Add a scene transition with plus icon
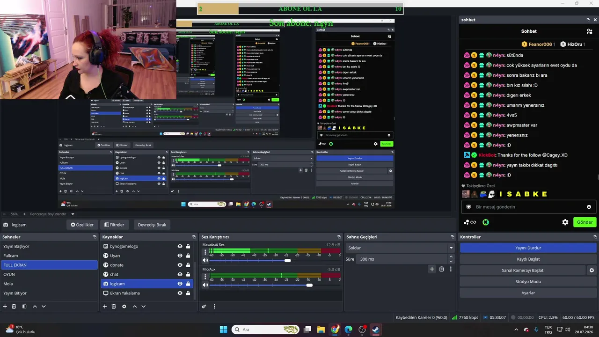 click(x=432, y=269)
